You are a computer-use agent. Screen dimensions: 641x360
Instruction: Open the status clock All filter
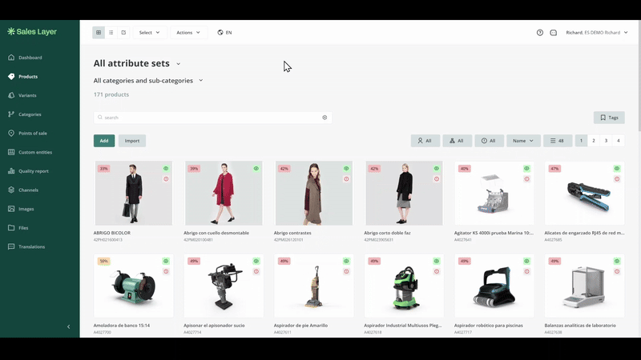489,141
